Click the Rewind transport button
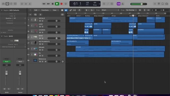This screenshot has width=170, height=96. (44, 4)
